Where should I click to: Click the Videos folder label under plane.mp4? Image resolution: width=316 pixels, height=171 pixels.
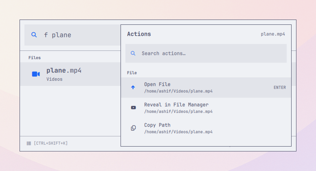[55, 79]
